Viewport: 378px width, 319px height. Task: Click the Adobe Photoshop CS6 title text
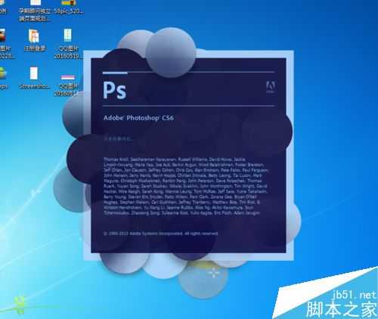(x=138, y=118)
